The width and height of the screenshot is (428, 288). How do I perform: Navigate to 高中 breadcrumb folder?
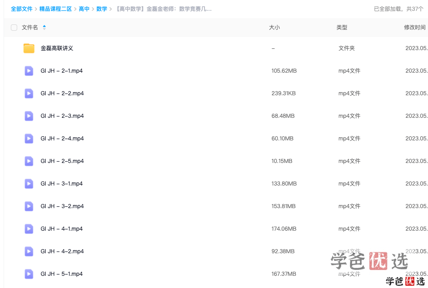(84, 9)
